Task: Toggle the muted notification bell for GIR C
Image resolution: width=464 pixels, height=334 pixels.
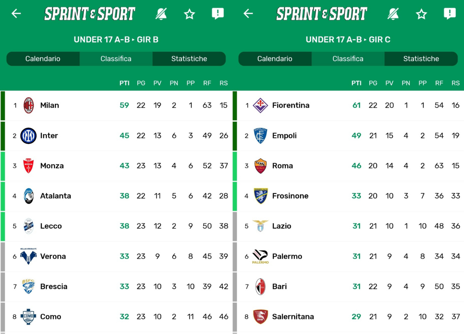Action: click(393, 14)
